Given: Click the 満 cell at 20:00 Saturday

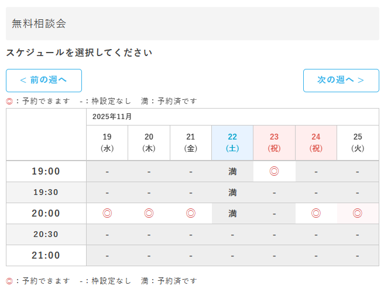Looking at the screenshot, I should pos(232,213).
